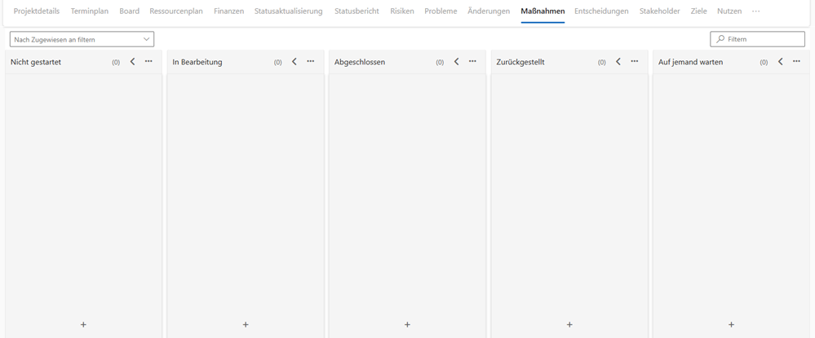Image resolution: width=815 pixels, height=338 pixels.
Task: Switch to the Terminplan tab
Action: point(90,11)
